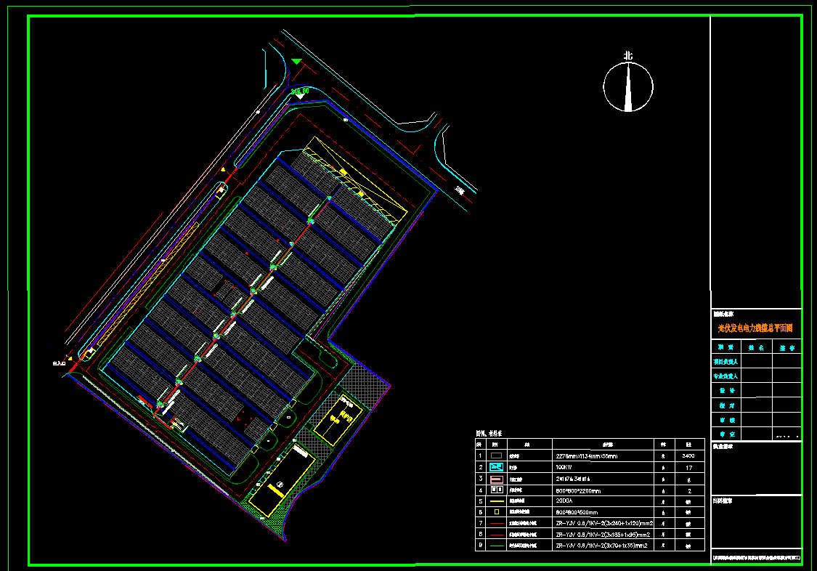
Task: Click the 姓名 column header in the title block
Action: point(757,347)
